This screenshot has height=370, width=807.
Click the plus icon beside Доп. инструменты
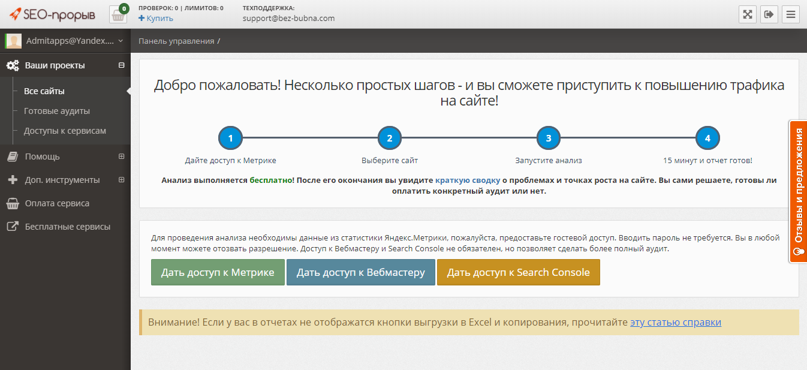tap(13, 179)
